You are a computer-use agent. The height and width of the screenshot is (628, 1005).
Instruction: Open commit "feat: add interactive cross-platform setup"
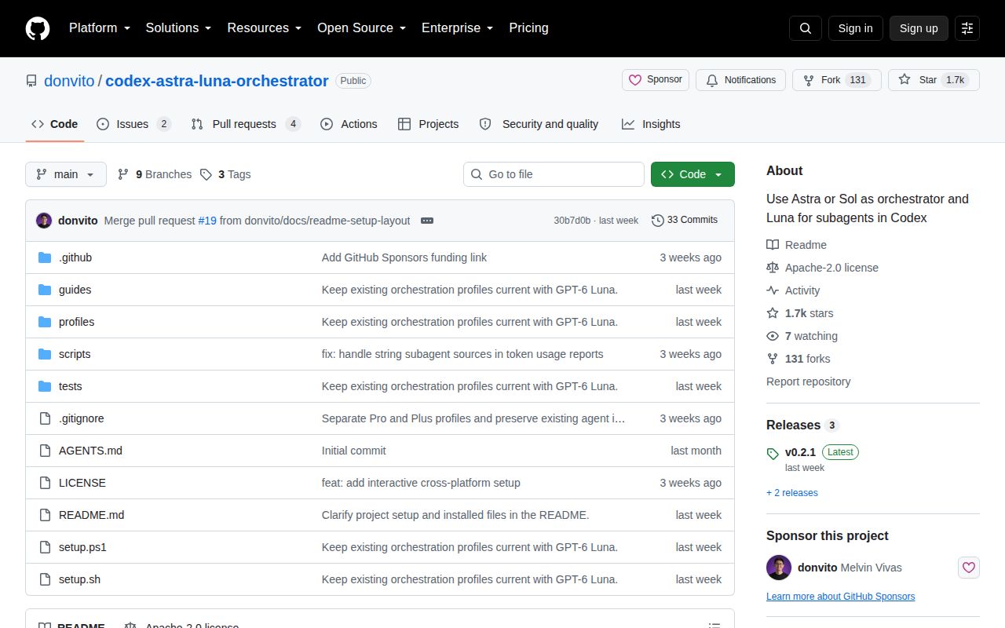point(421,483)
